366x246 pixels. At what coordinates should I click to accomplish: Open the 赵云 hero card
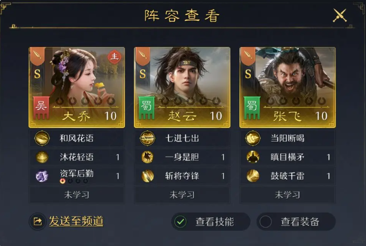pos(182,87)
